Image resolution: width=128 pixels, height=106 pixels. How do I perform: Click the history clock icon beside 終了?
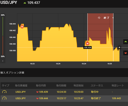tap(99, 18)
